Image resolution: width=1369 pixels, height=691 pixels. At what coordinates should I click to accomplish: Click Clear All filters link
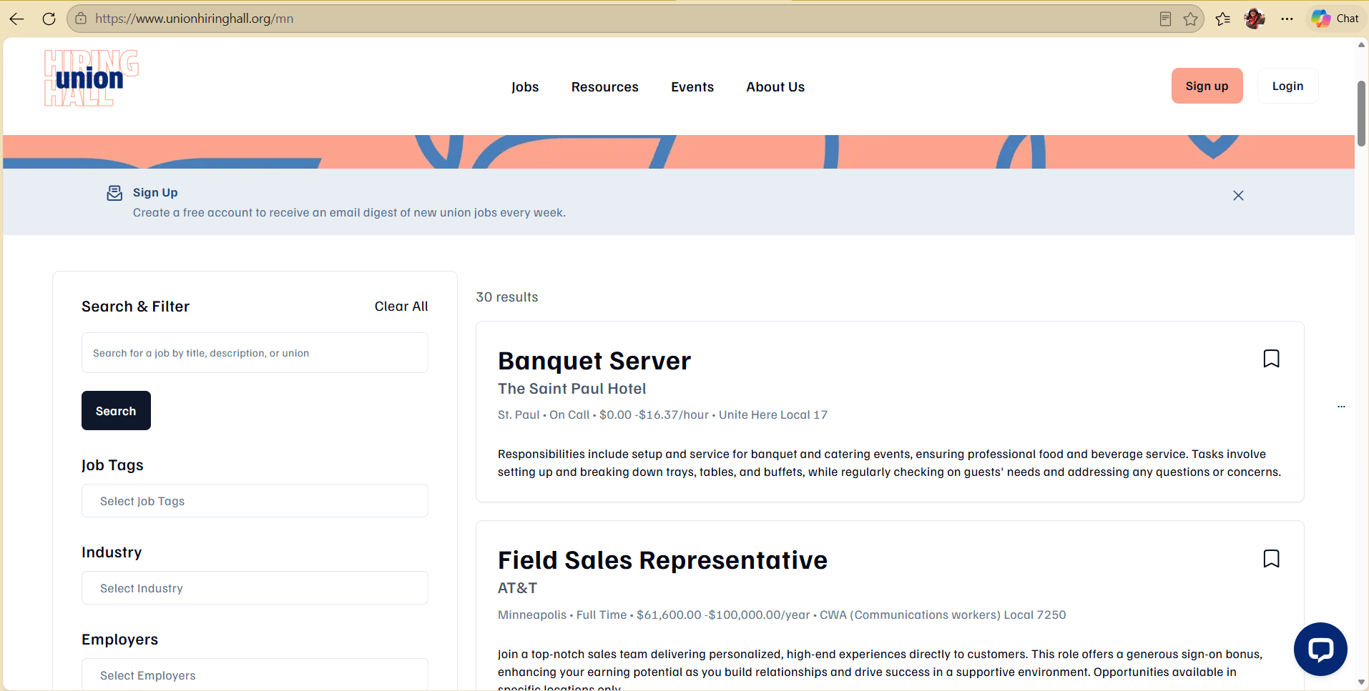pos(401,306)
